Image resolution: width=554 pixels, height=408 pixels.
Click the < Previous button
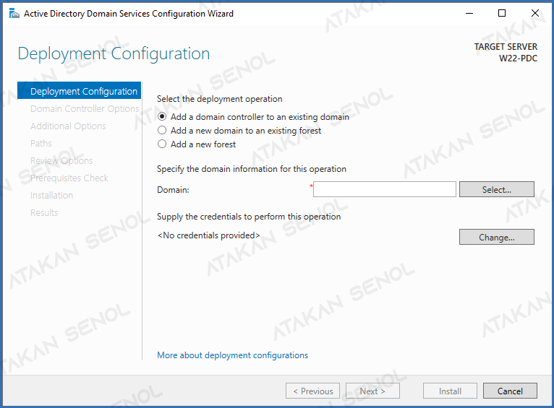point(312,391)
